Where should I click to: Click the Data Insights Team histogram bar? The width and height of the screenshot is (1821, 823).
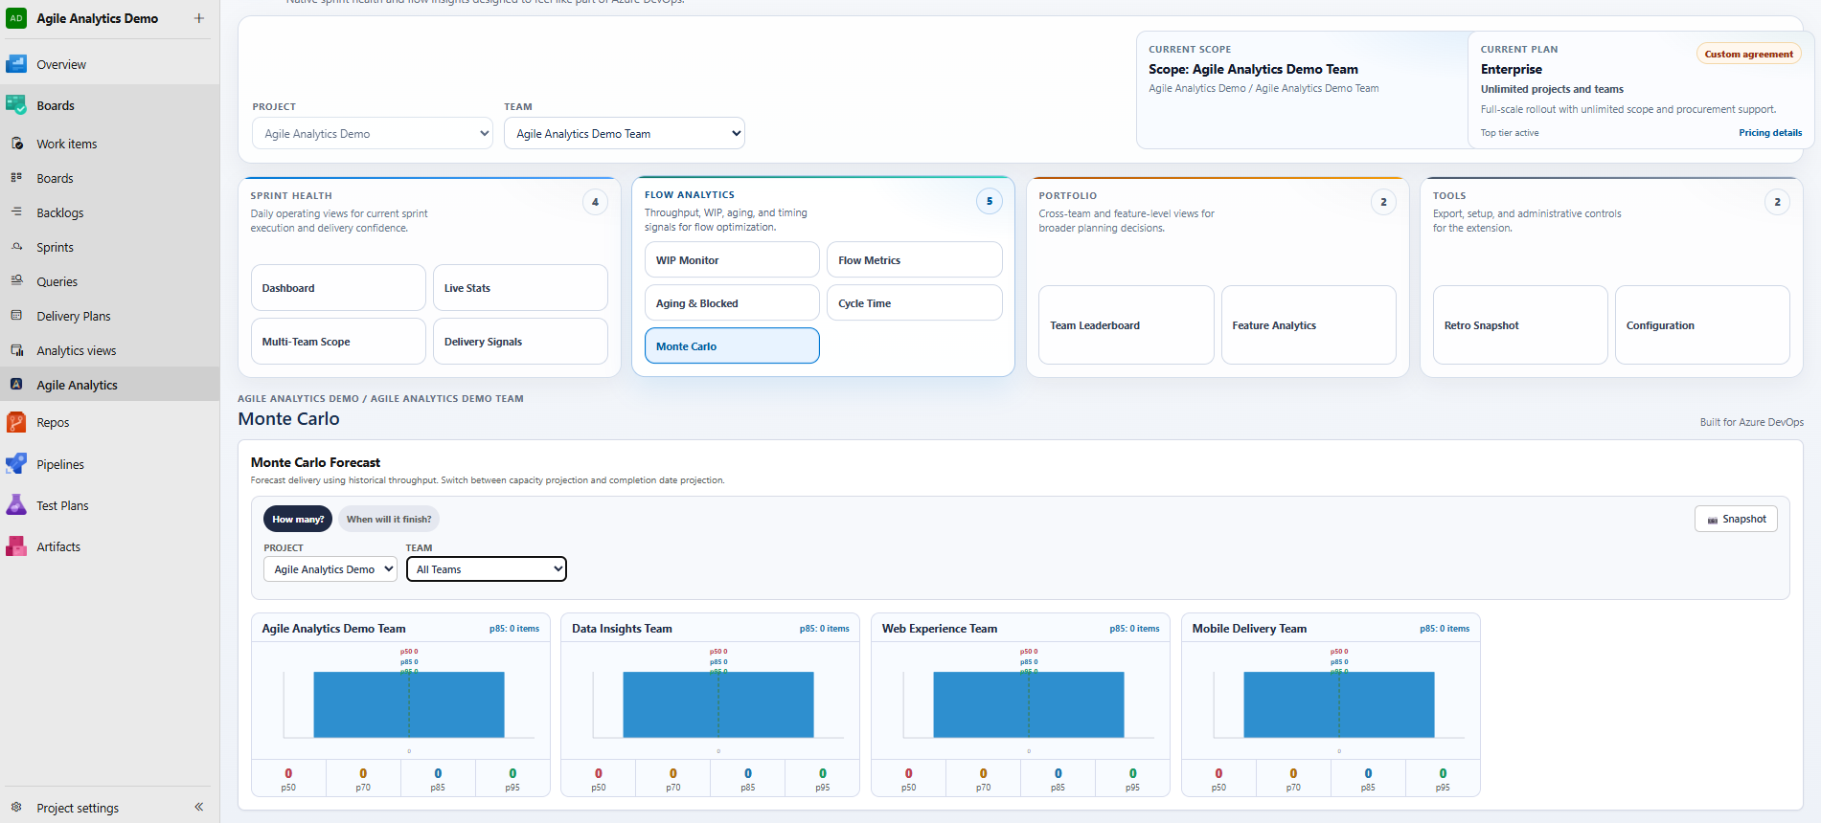click(x=718, y=704)
